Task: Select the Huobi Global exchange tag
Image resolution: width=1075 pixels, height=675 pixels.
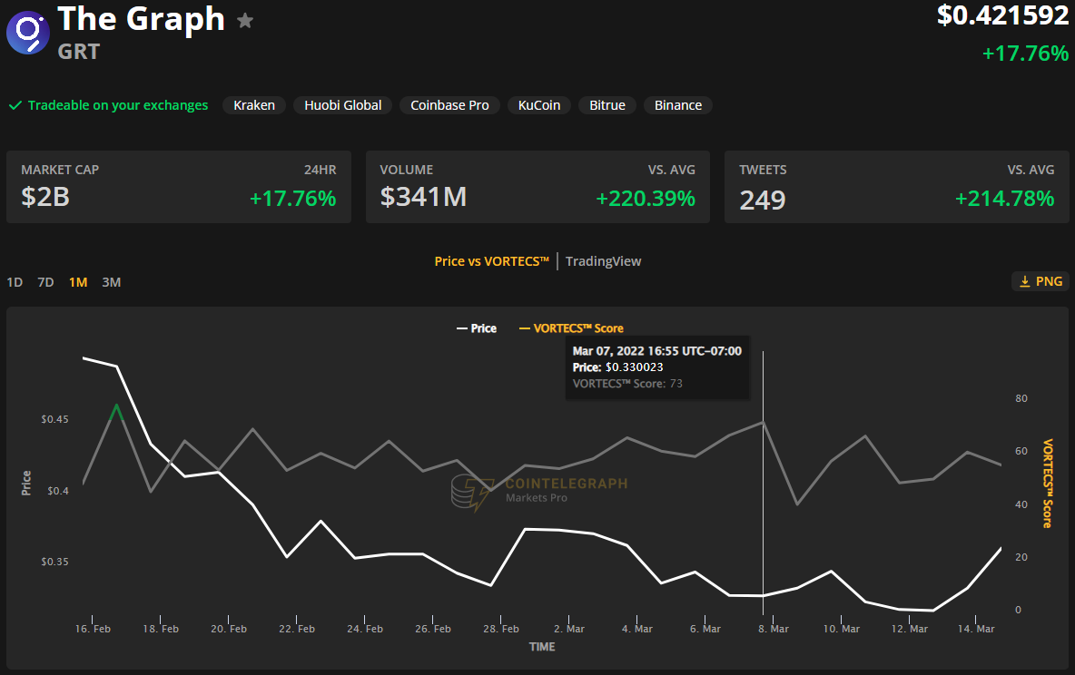Action: tap(343, 105)
